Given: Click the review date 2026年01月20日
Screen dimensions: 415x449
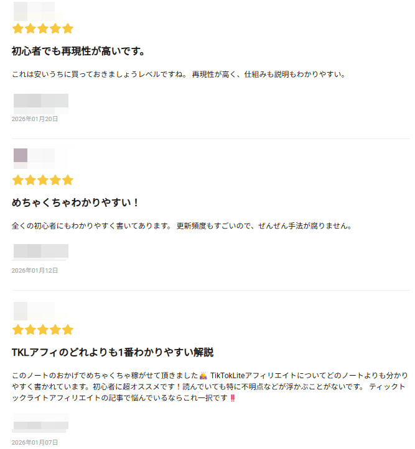Looking at the screenshot, I should coord(35,119).
